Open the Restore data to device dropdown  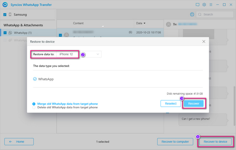(79, 54)
